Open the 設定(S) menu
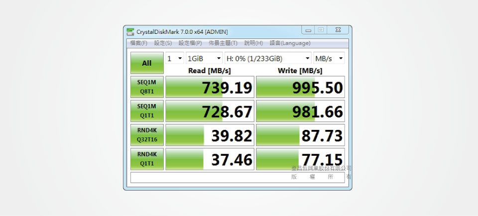This screenshot has height=216, width=478. 163,43
